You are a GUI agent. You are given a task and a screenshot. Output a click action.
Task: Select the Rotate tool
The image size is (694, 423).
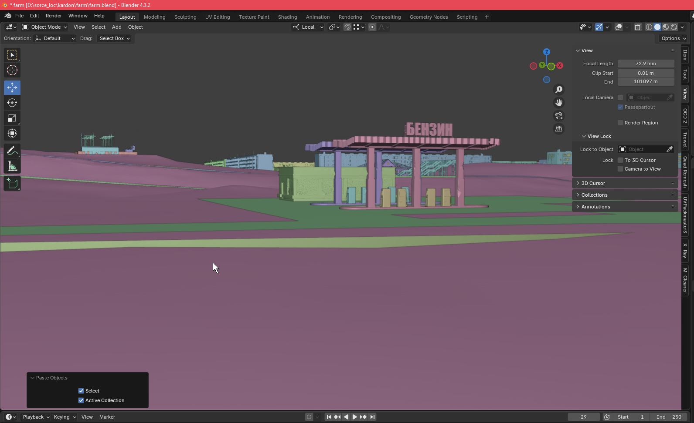pyautogui.click(x=12, y=103)
